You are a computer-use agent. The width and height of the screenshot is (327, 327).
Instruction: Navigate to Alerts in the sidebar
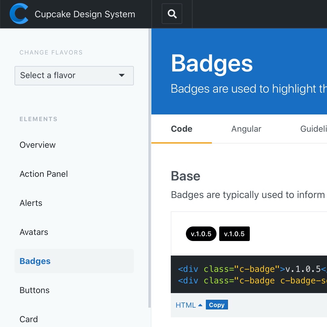pyautogui.click(x=31, y=203)
